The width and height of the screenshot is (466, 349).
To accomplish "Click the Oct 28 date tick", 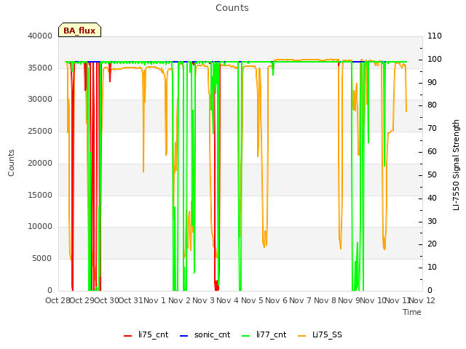I will coord(58,300).
